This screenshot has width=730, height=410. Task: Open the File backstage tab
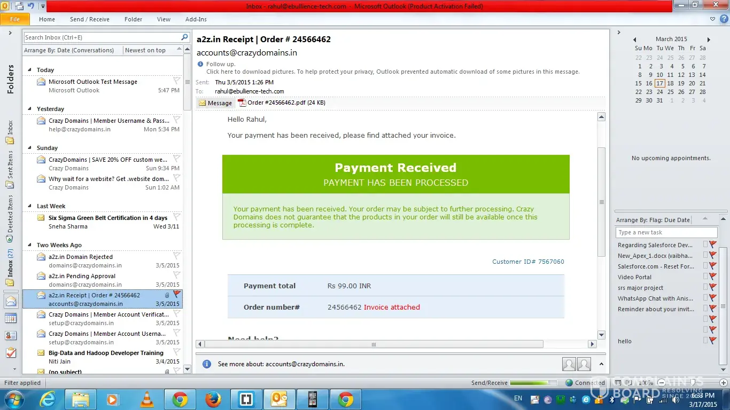click(x=15, y=19)
